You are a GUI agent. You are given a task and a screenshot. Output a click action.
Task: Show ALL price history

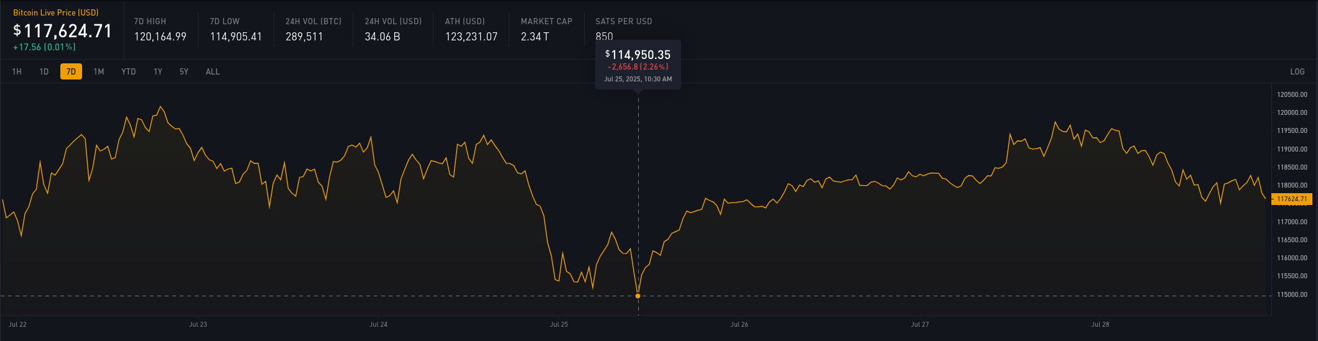pos(213,71)
